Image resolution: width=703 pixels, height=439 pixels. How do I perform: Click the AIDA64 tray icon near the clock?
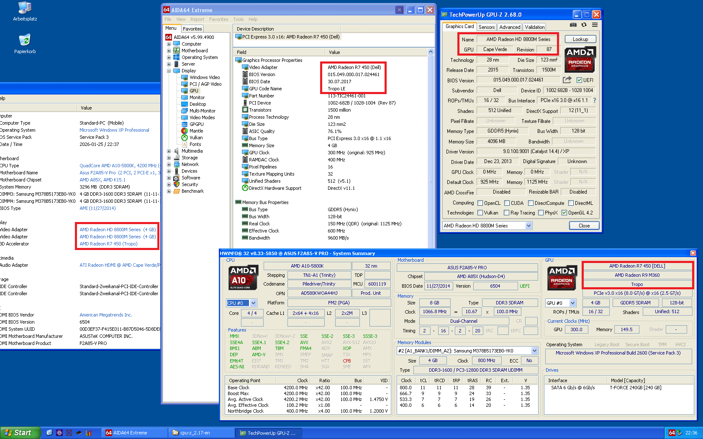(672, 433)
